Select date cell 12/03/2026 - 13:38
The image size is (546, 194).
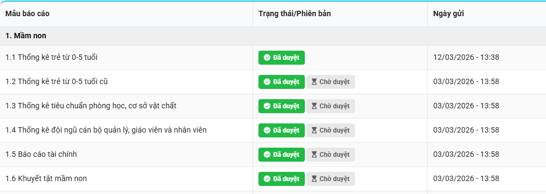click(466, 57)
